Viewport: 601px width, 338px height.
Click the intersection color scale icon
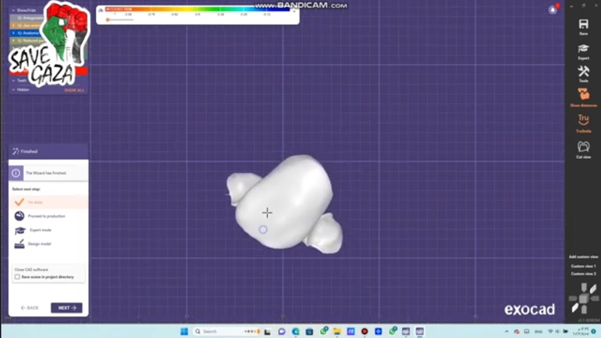(100, 10)
